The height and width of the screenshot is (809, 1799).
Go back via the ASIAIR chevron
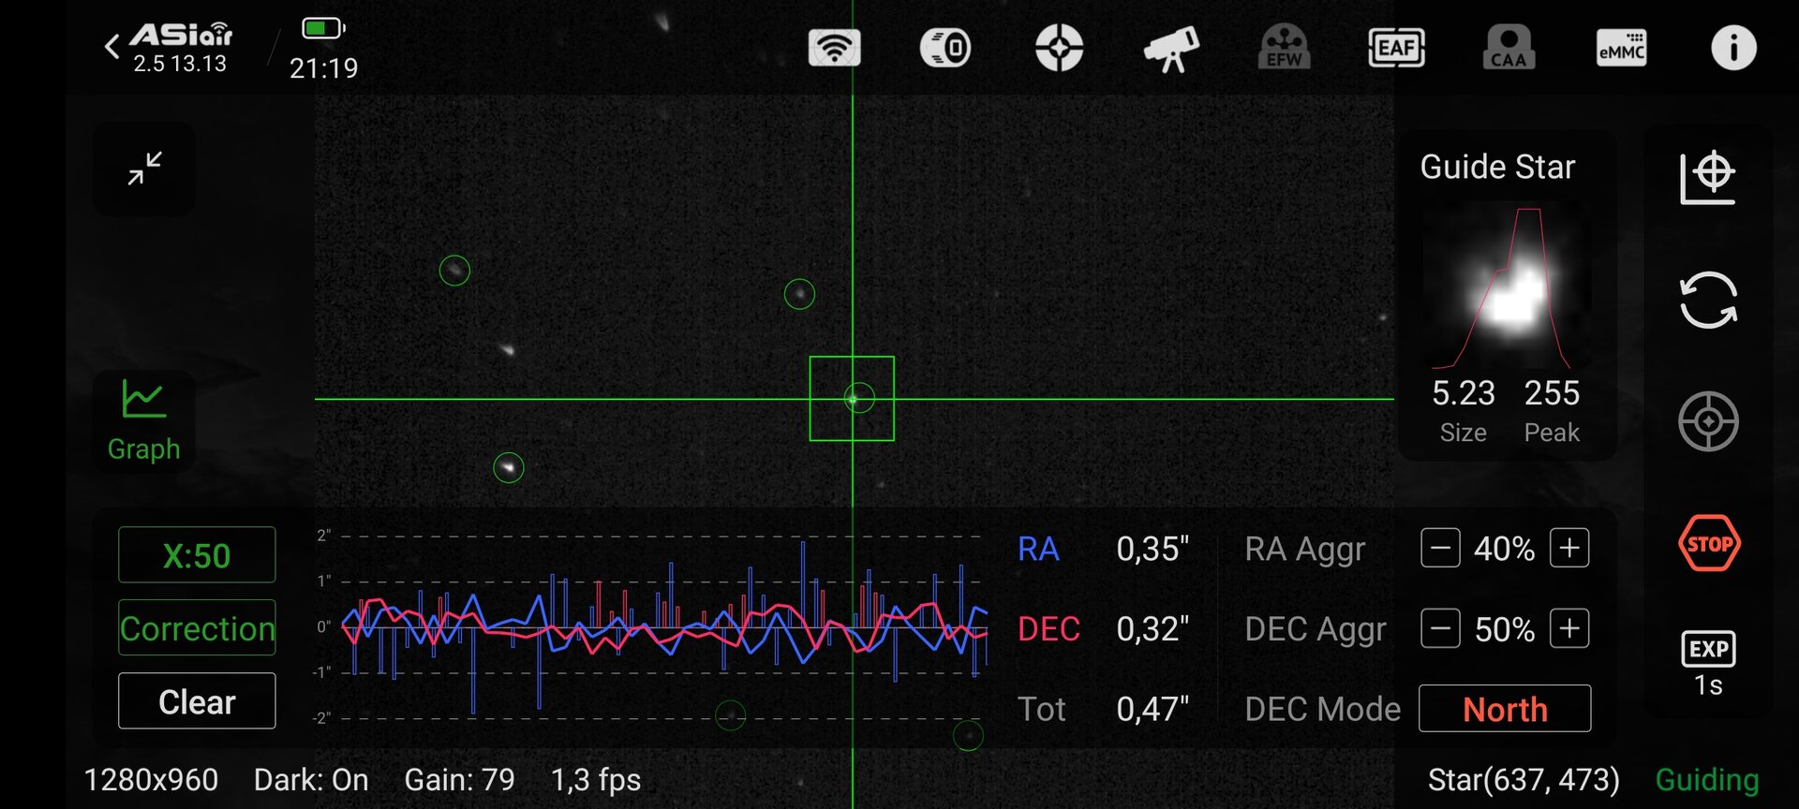point(112,46)
